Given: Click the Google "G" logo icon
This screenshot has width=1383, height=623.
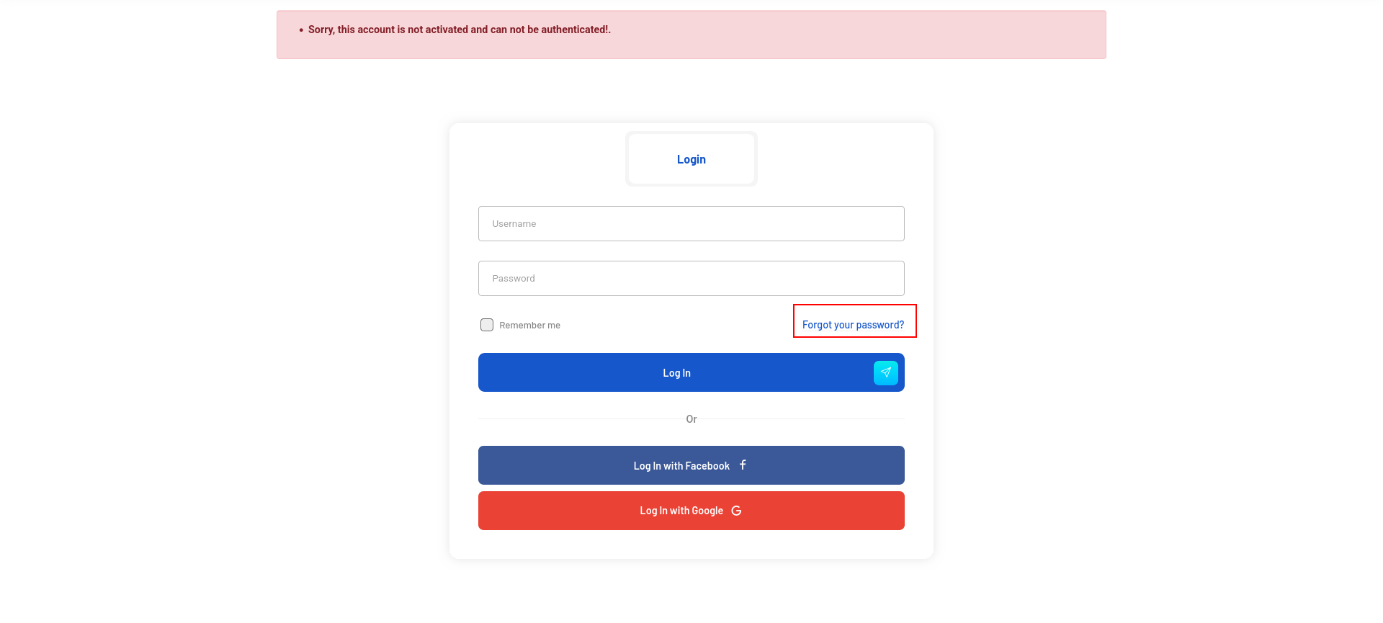Looking at the screenshot, I should pyautogui.click(x=736, y=511).
